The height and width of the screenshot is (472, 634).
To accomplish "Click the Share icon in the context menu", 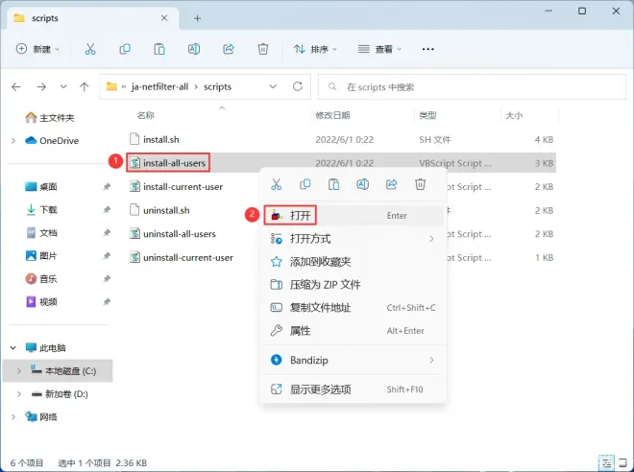I will tap(391, 184).
